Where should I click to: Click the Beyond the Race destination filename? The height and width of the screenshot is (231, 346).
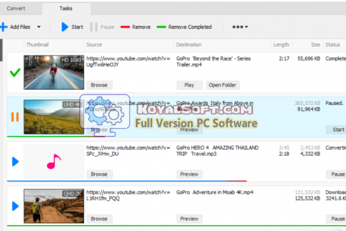[x=213, y=62]
